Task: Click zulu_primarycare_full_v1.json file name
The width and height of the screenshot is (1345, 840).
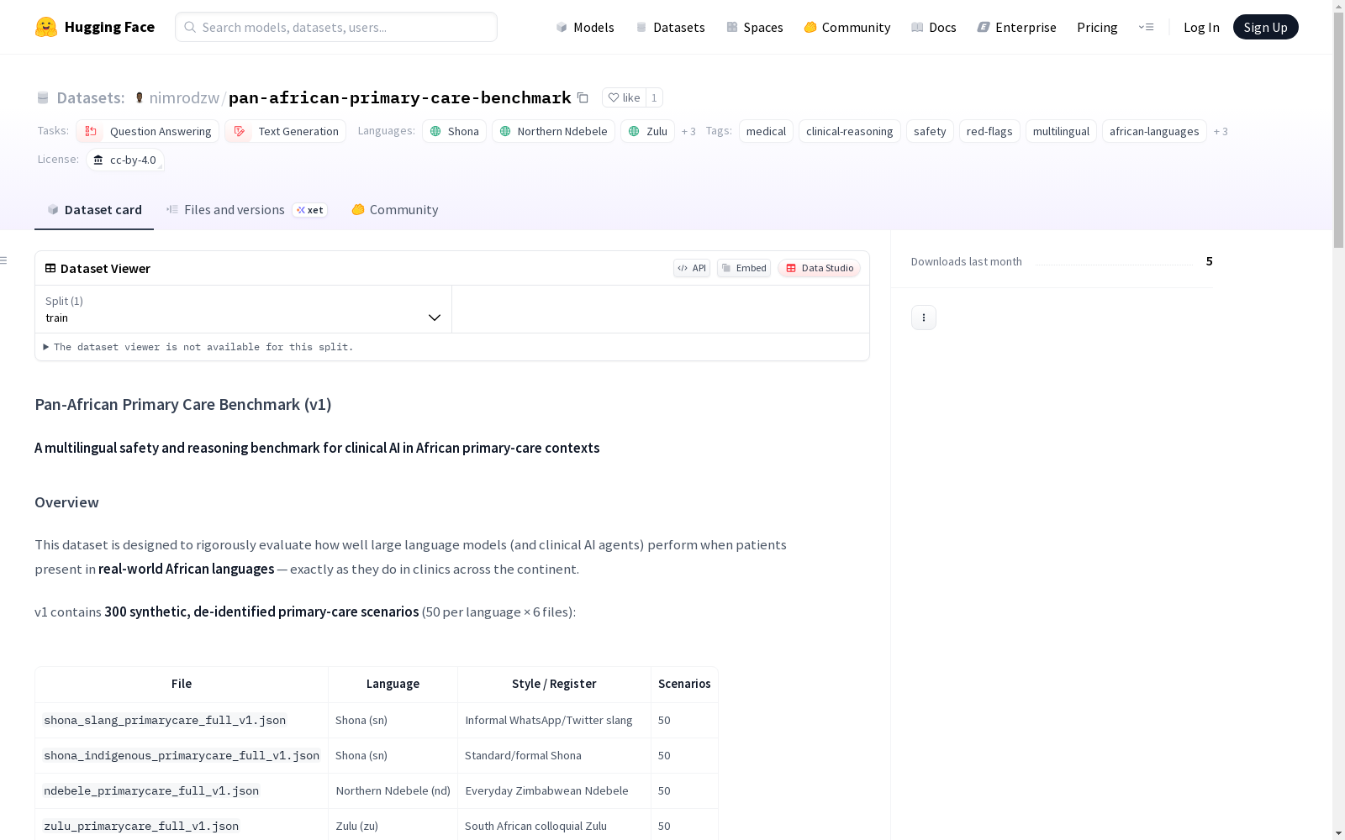Action: pos(141,826)
